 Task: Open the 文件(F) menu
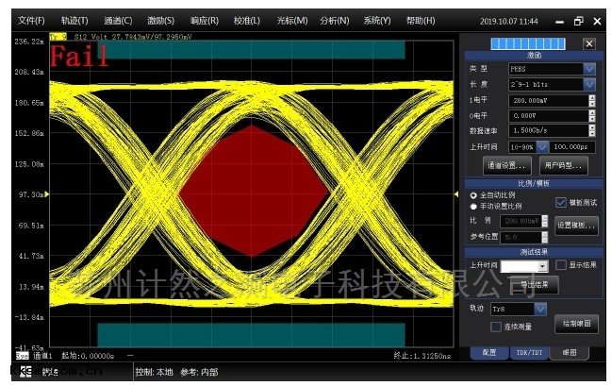click(x=31, y=21)
